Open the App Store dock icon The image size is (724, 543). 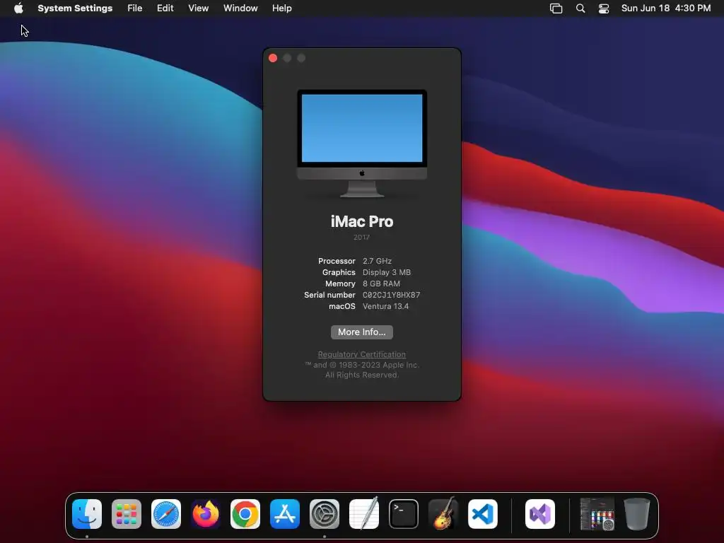[x=285, y=514]
